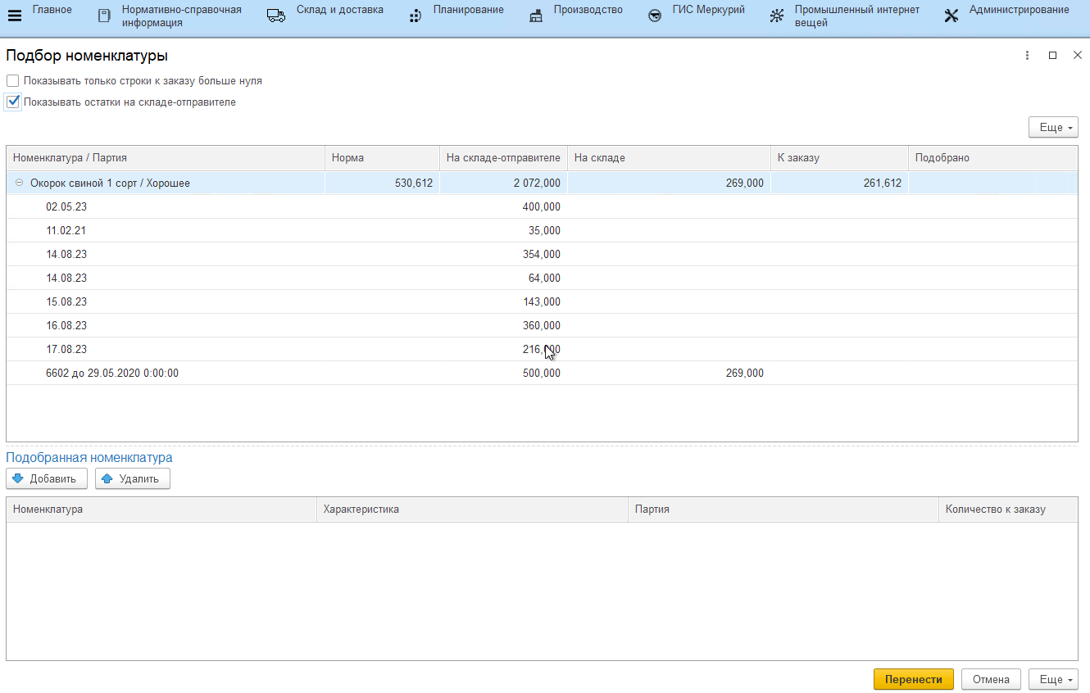The height and width of the screenshot is (693, 1090).
Task: Open the hamburger main menu icon
Action: (14, 16)
